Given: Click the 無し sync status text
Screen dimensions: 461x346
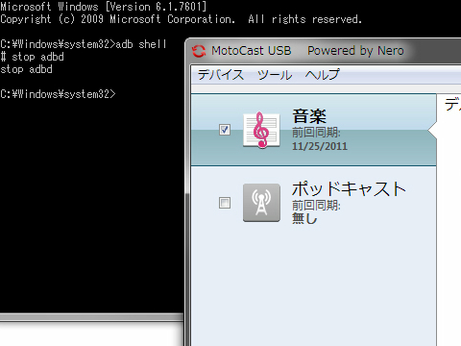Looking at the screenshot, I should (x=304, y=218).
